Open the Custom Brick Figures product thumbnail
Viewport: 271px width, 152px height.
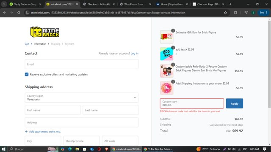(x=166, y=71)
